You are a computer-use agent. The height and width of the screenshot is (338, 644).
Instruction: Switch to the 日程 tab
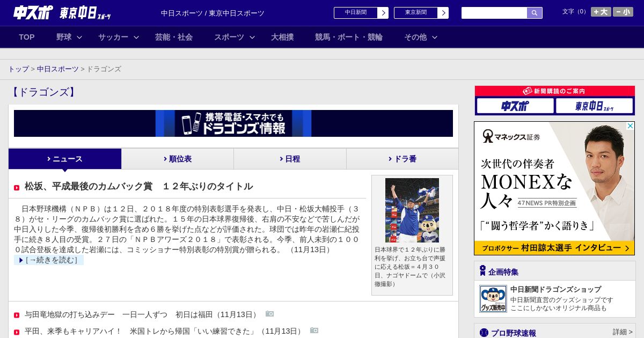click(290, 159)
